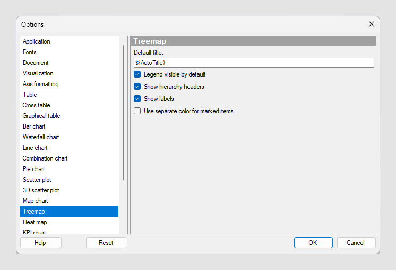Viewport: 396px width, 270px height.
Task: Select Scatter plot in the list
Action: pos(37,180)
